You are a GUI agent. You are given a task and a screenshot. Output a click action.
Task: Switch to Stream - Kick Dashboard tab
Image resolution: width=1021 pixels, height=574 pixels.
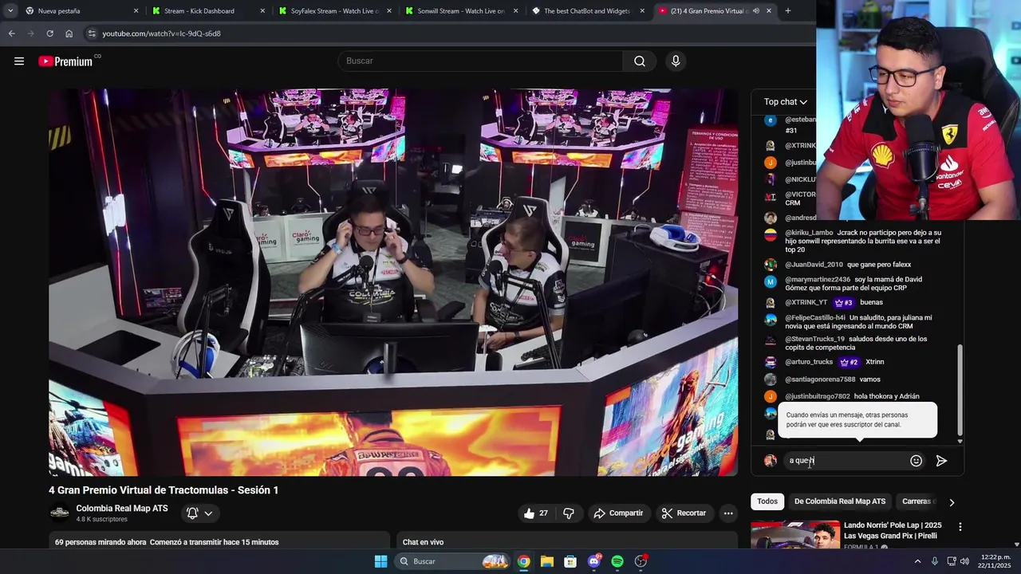click(206, 11)
